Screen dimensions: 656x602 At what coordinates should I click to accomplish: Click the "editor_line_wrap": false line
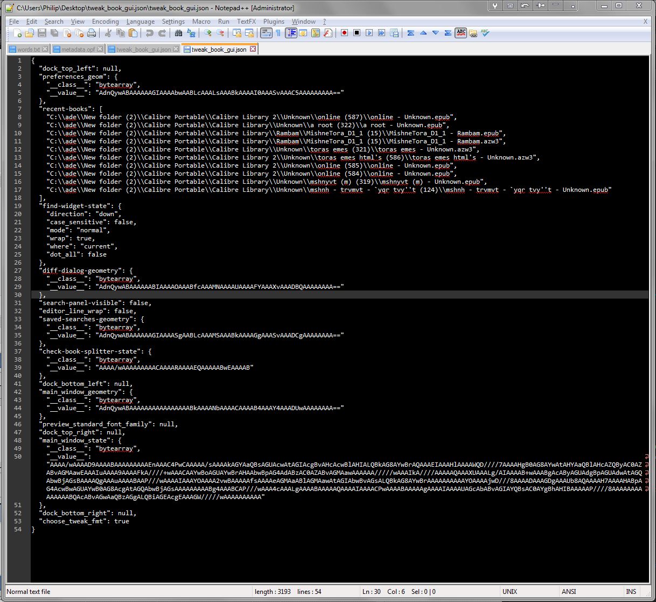(x=88, y=311)
